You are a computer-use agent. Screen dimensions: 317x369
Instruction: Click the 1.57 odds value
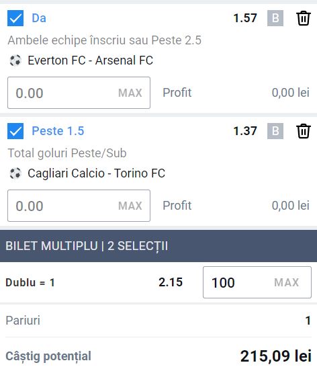pos(245,18)
